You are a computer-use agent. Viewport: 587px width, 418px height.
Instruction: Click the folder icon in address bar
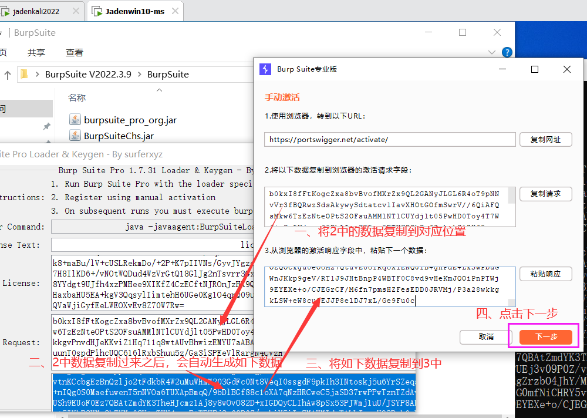[24, 74]
